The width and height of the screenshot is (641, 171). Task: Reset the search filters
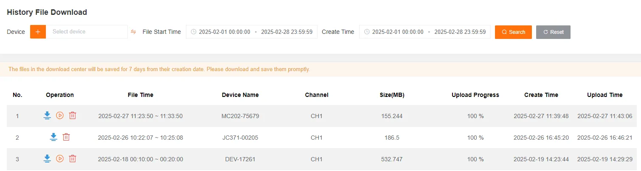pos(553,32)
